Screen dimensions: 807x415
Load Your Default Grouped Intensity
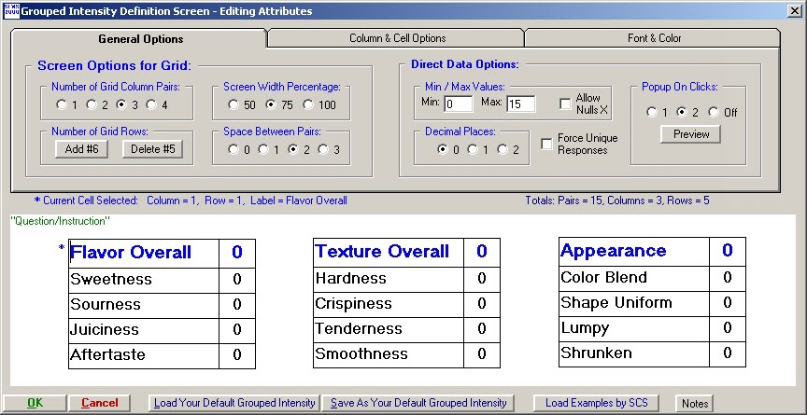tap(234, 403)
